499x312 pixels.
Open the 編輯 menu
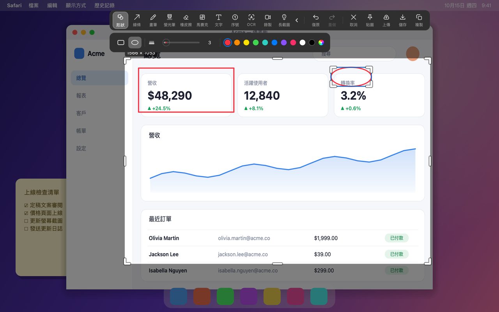click(52, 5)
